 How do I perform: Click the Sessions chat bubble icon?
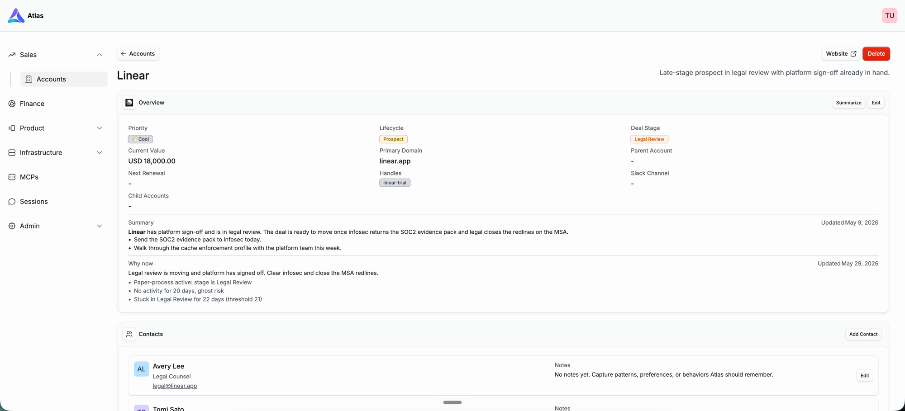click(x=12, y=201)
